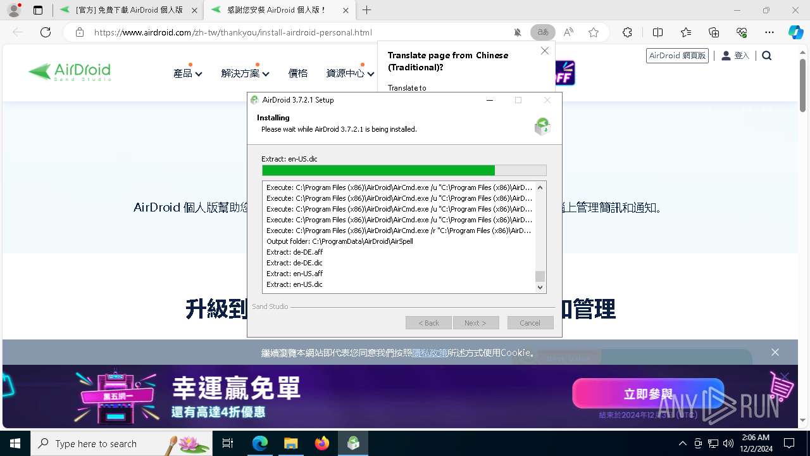810x456 pixels.
Task: Expand the 資源中心 menu
Action: [x=350, y=73]
